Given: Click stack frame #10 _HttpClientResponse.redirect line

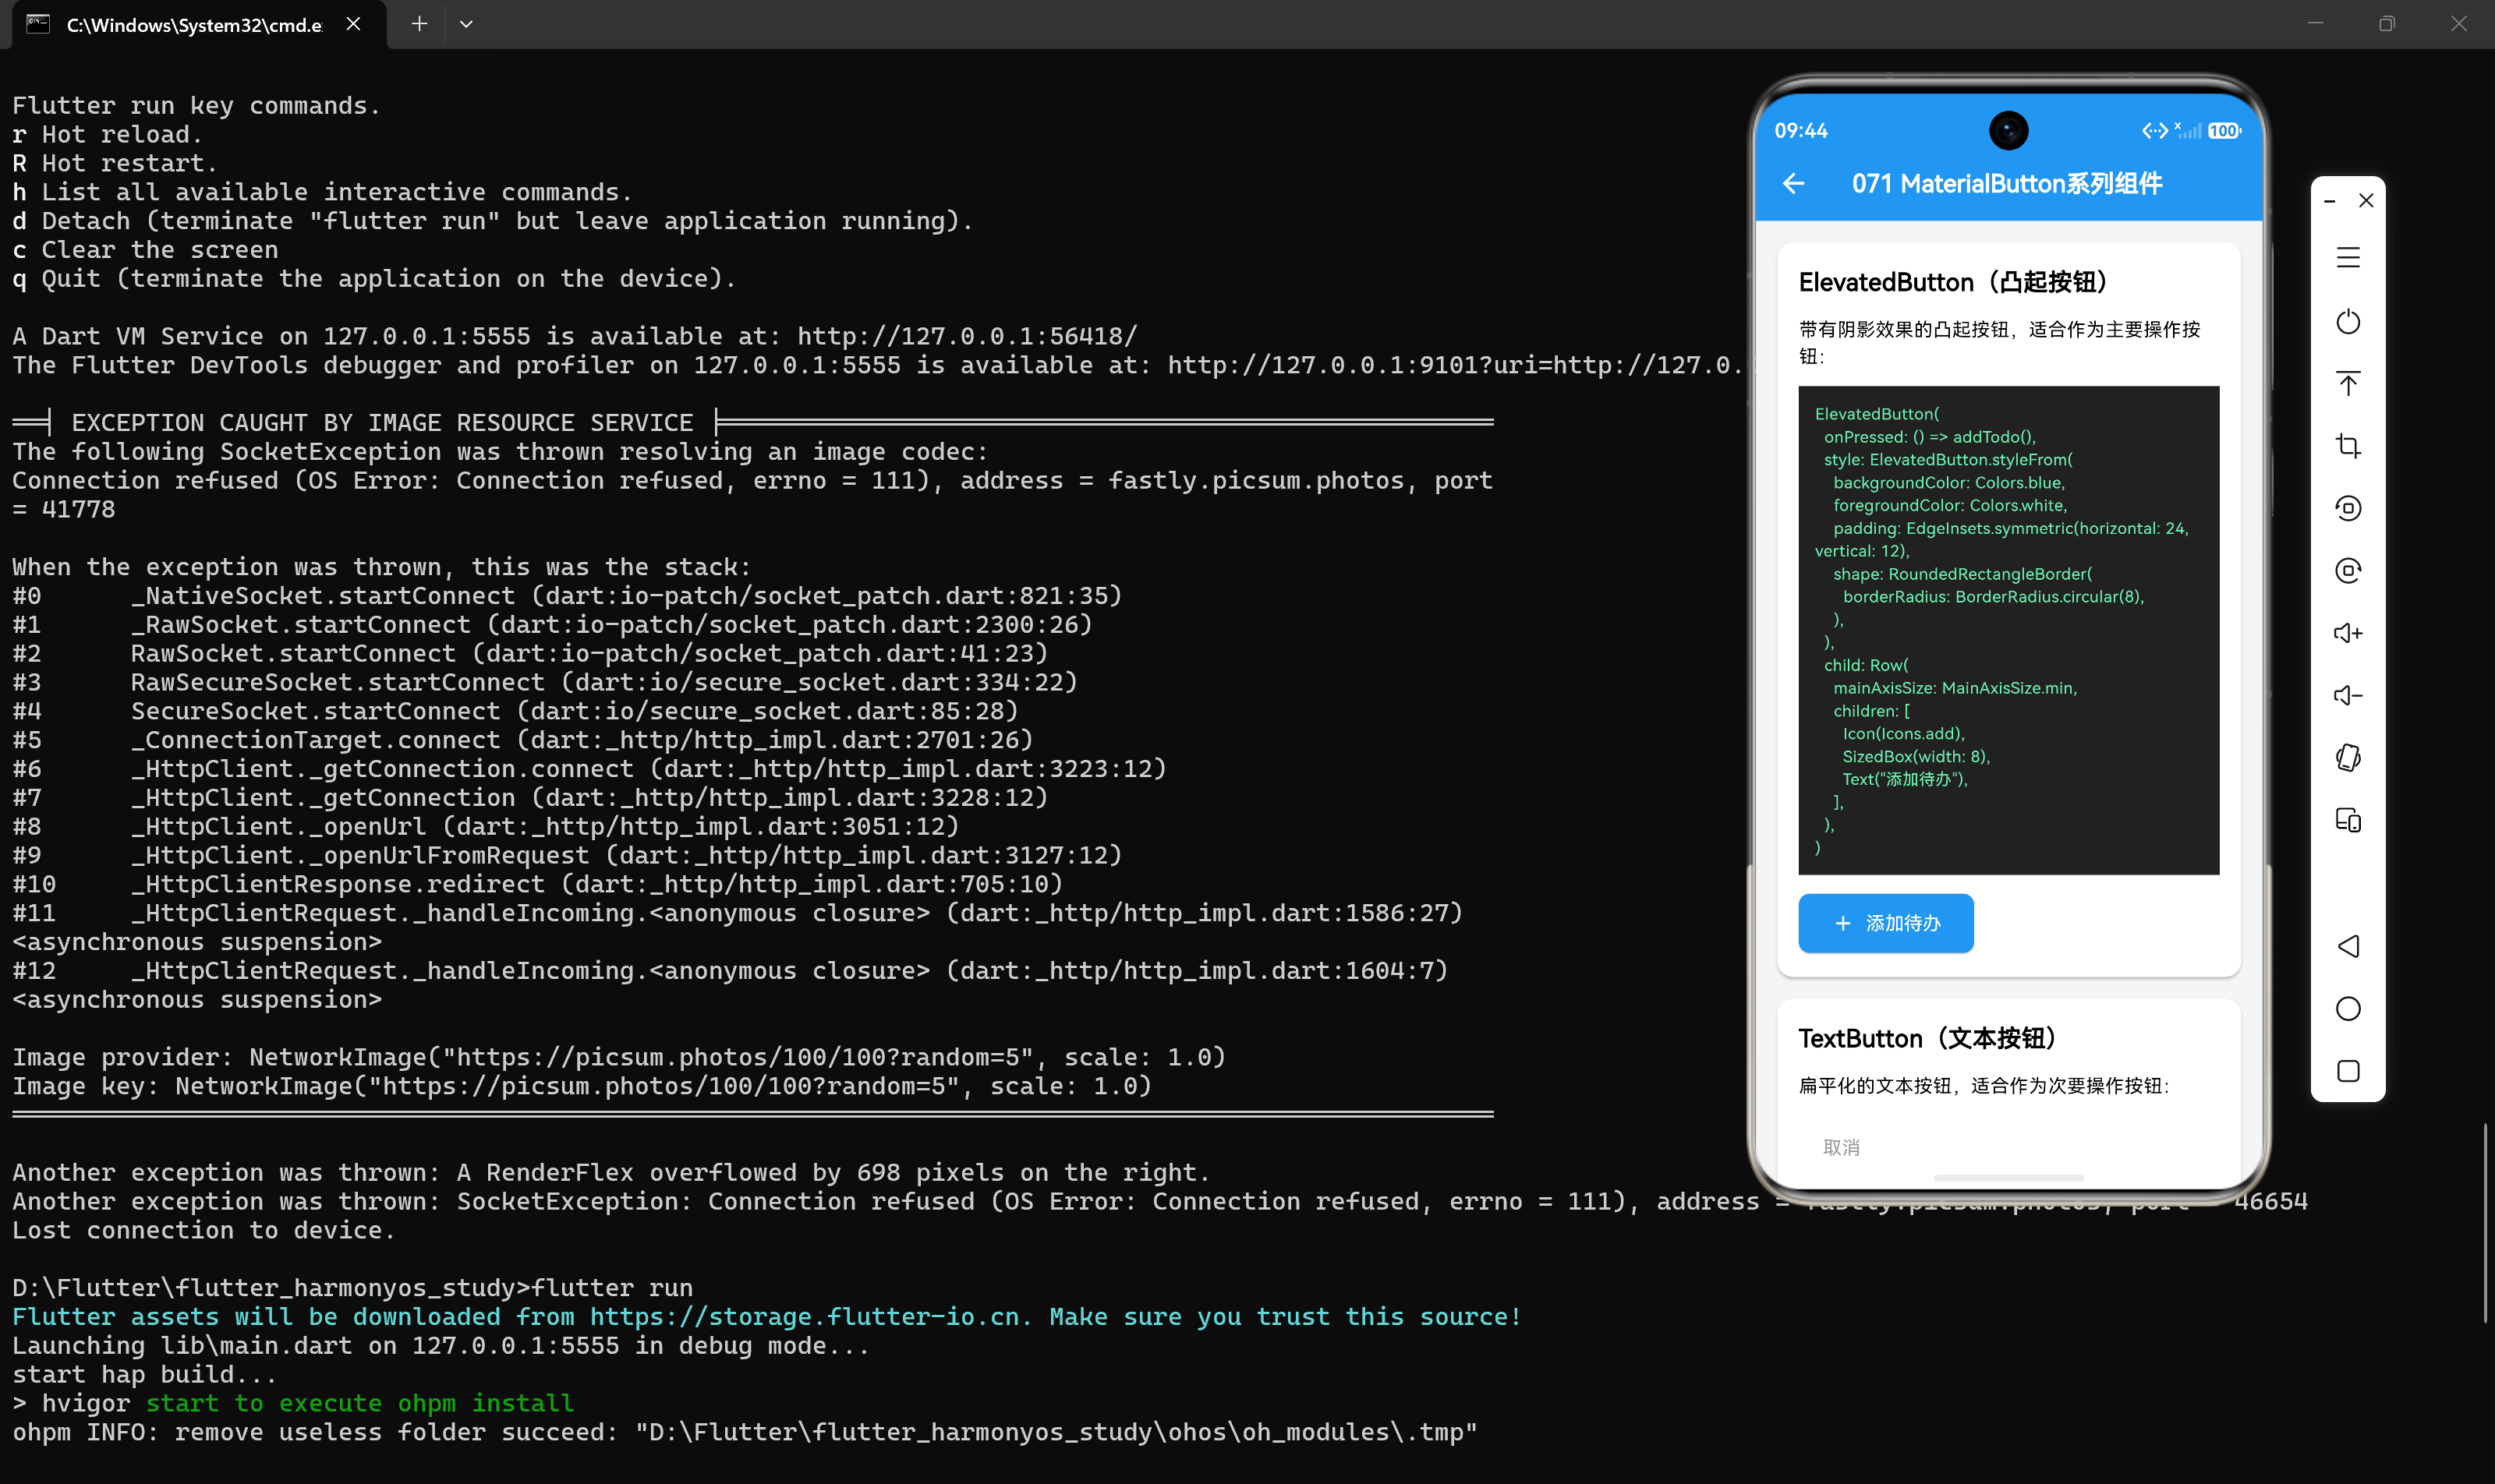Looking at the screenshot, I should point(537,884).
